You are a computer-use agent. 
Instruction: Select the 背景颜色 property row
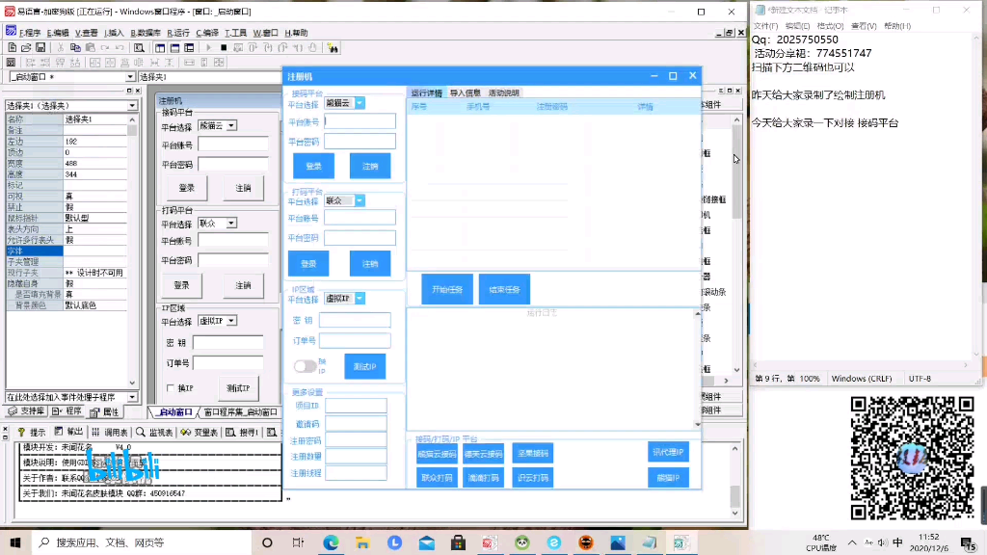tap(67, 305)
